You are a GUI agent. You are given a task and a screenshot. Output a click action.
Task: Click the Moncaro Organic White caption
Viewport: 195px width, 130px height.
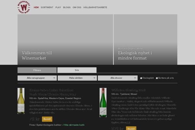(130, 48)
